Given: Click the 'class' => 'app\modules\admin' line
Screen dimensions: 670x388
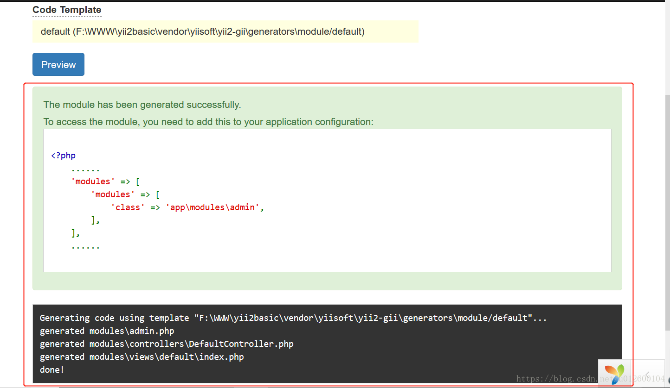Looking at the screenshot, I should [187, 207].
